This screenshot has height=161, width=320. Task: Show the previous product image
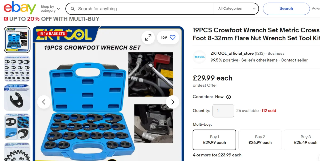(x=44, y=102)
